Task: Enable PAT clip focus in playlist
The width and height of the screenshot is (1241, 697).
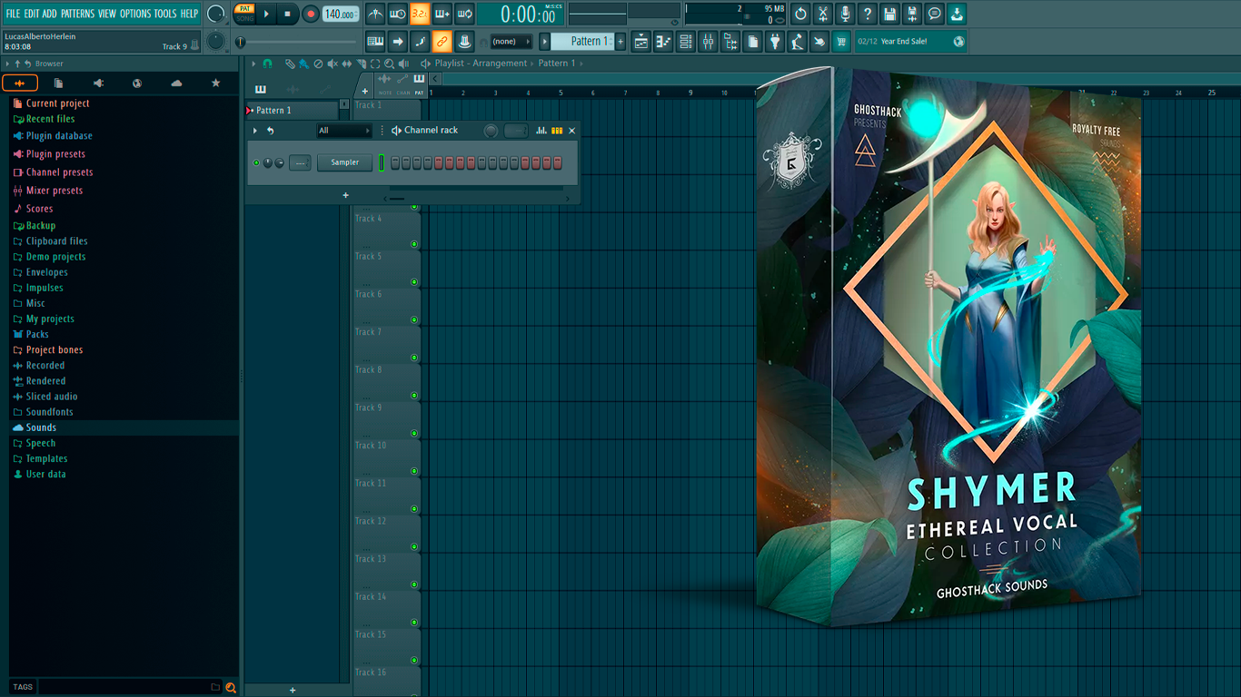Action: coord(419,83)
